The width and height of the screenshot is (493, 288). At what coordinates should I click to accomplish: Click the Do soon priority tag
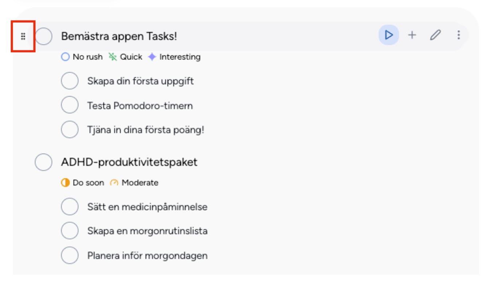(83, 183)
